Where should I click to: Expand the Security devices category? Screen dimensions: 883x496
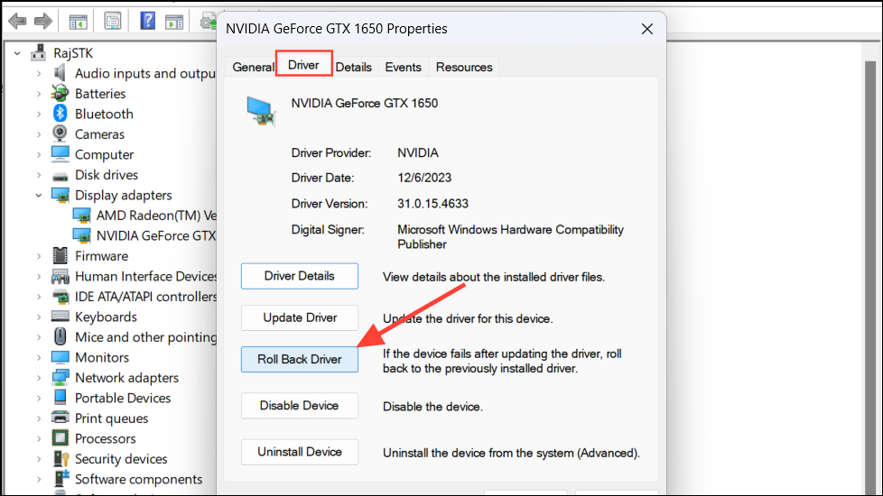pos(39,459)
